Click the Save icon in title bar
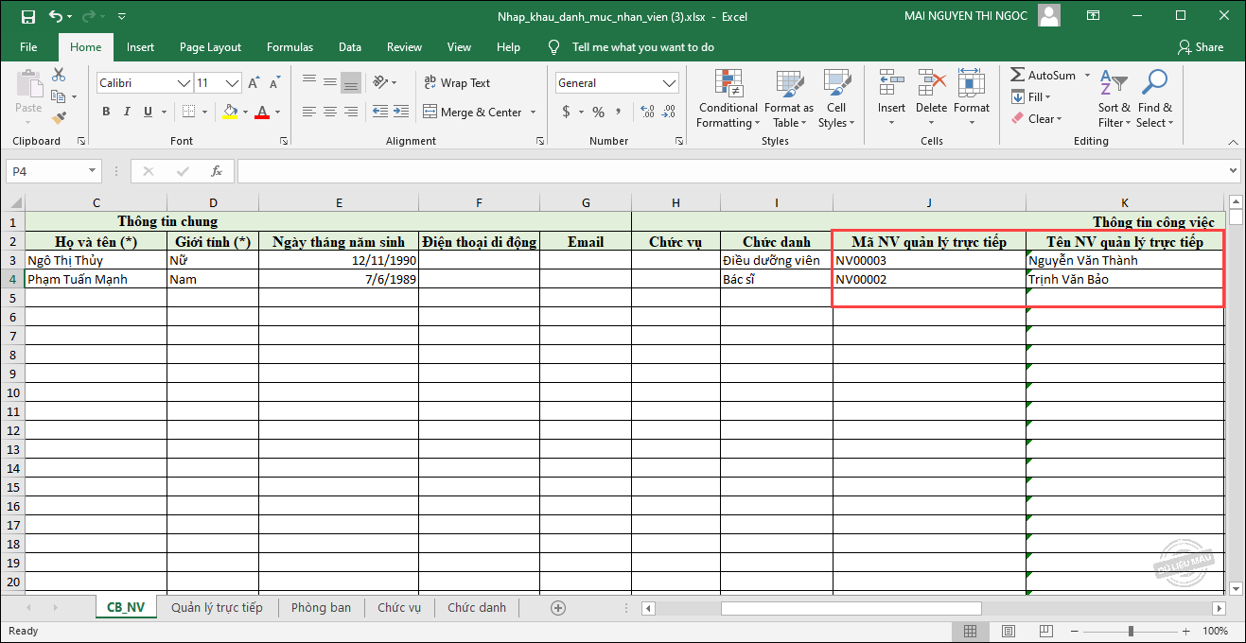 pyautogui.click(x=27, y=16)
